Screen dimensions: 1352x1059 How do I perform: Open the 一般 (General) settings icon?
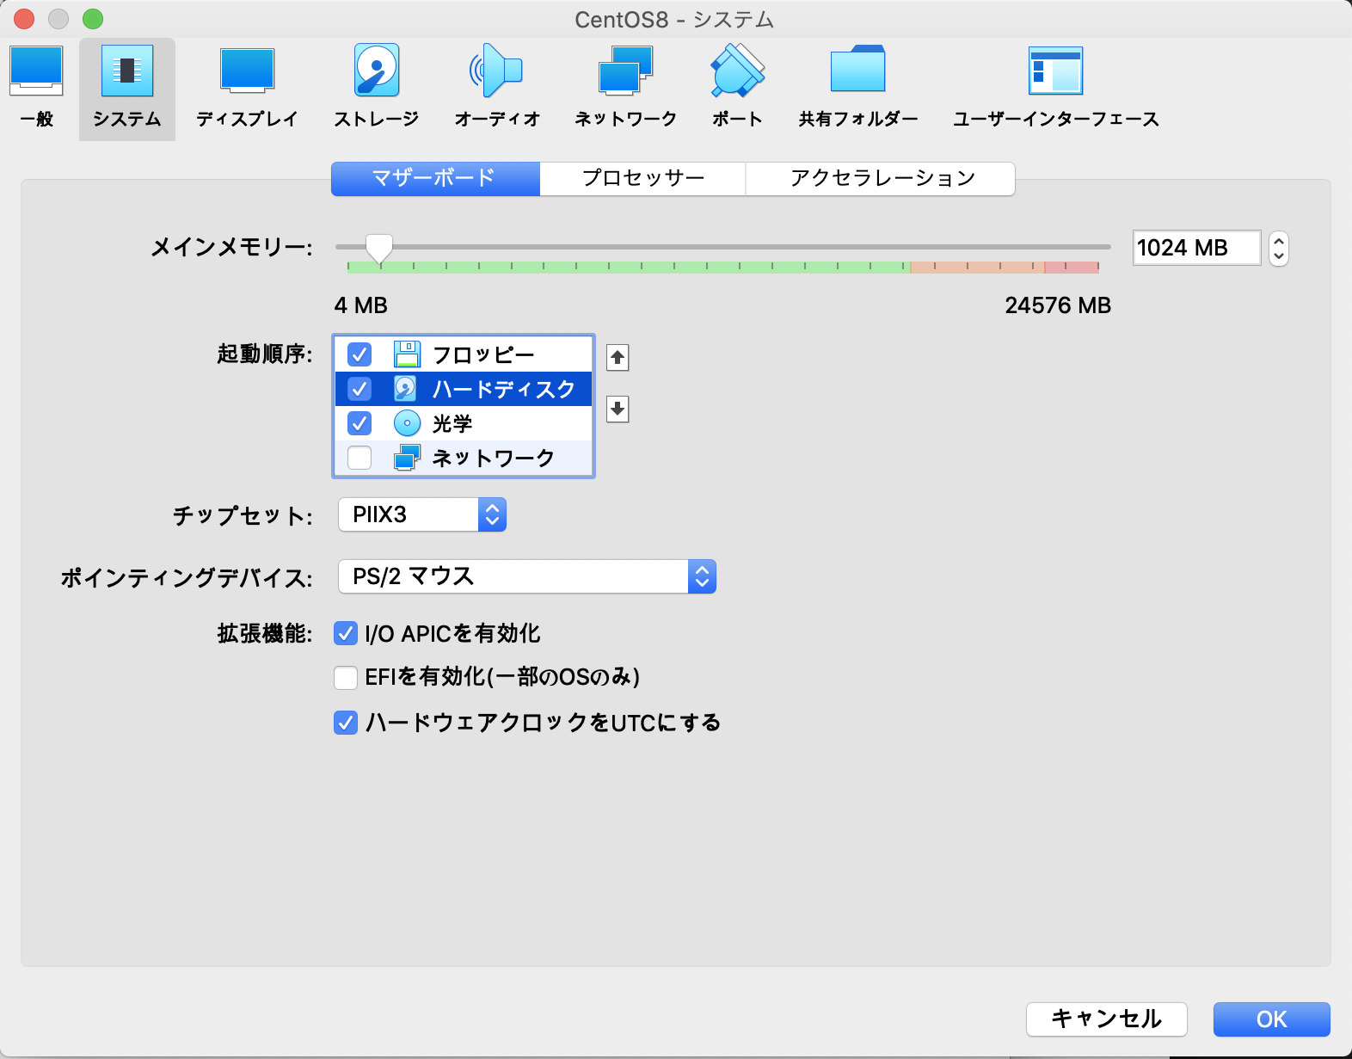click(36, 88)
